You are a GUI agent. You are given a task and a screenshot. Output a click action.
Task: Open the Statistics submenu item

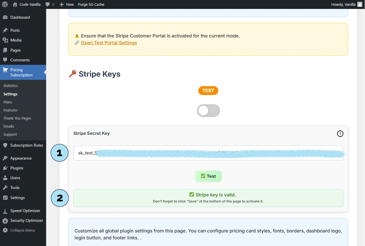11,86
